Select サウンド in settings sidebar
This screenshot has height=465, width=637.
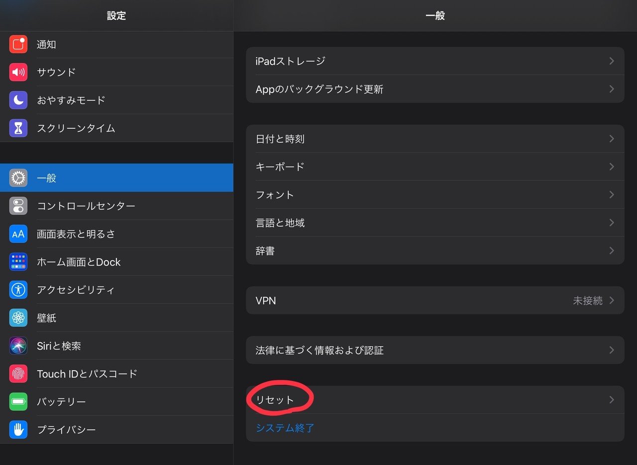[x=116, y=72]
